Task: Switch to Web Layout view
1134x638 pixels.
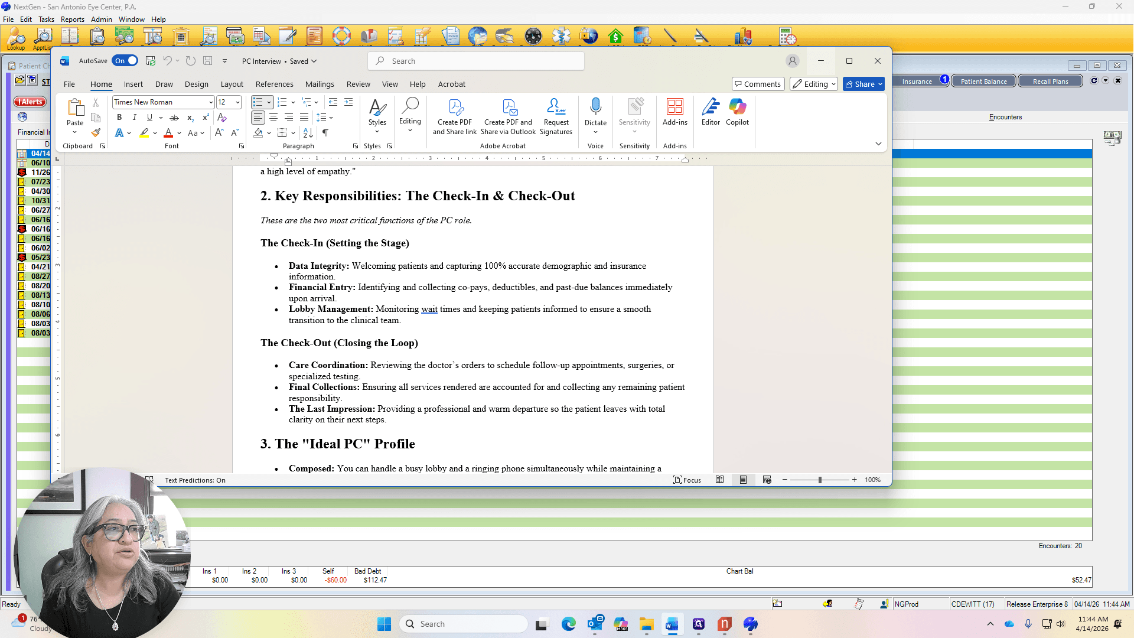Action: pyautogui.click(x=767, y=480)
